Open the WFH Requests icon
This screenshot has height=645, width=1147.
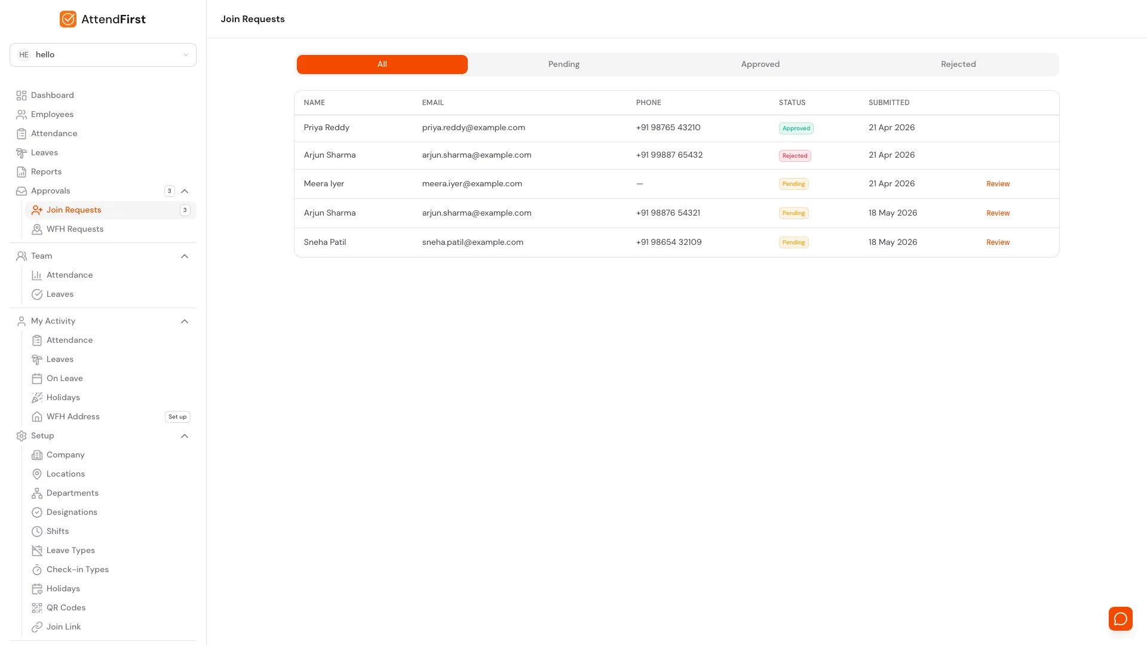click(37, 229)
